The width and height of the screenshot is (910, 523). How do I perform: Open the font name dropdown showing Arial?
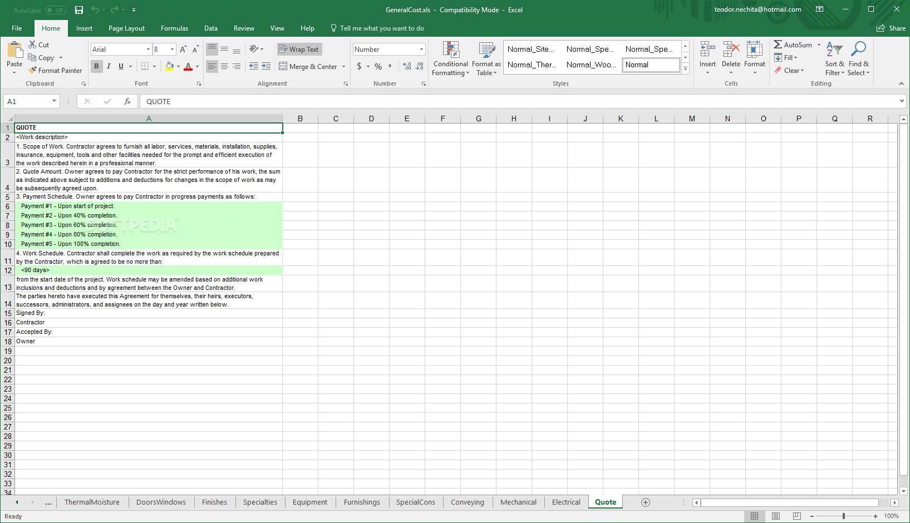(148, 50)
